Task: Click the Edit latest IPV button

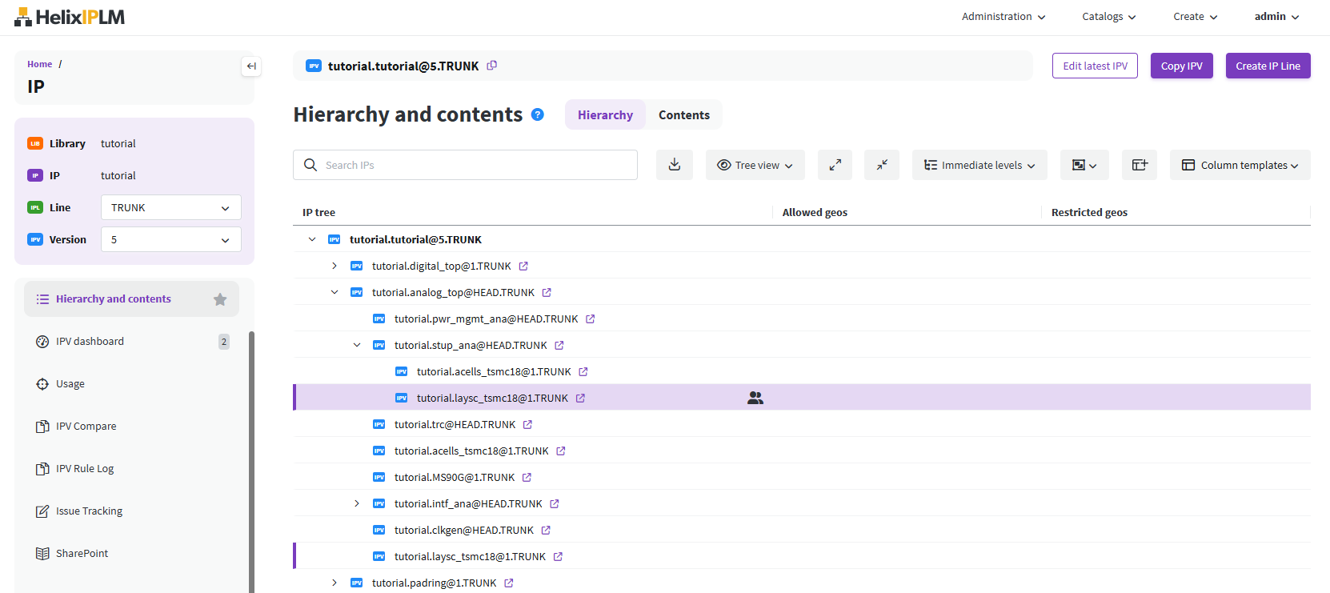Action: pos(1094,66)
